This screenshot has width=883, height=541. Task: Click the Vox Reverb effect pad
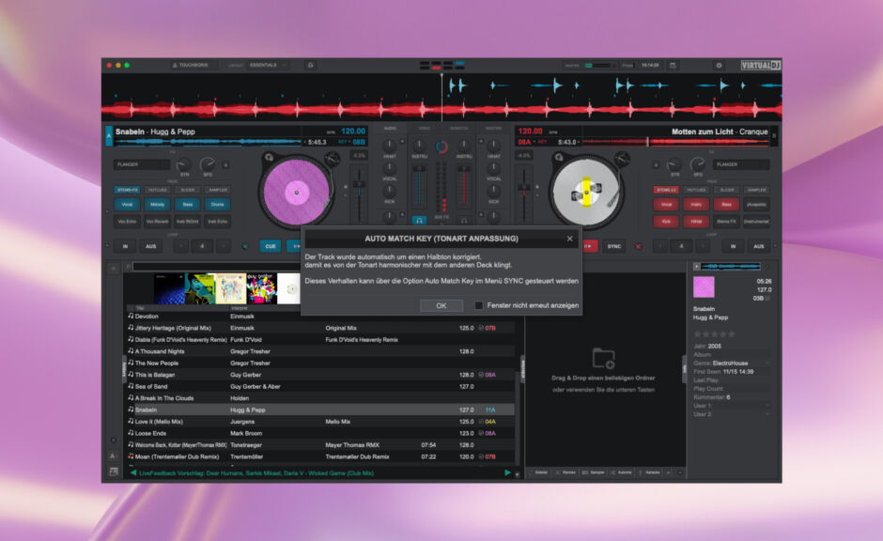157,222
